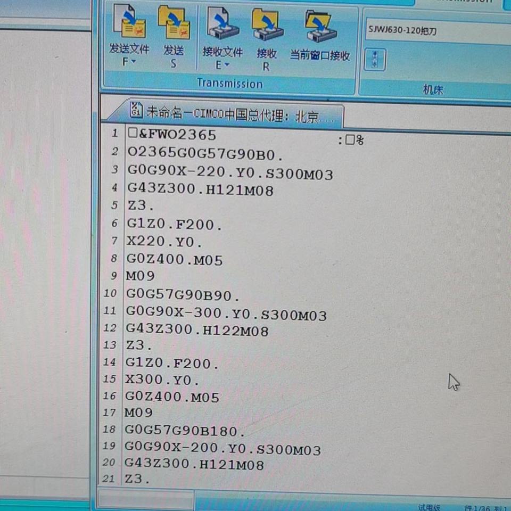Click line 20 G43Z300.H121M08
The image size is (511, 511).
(194, 464)
